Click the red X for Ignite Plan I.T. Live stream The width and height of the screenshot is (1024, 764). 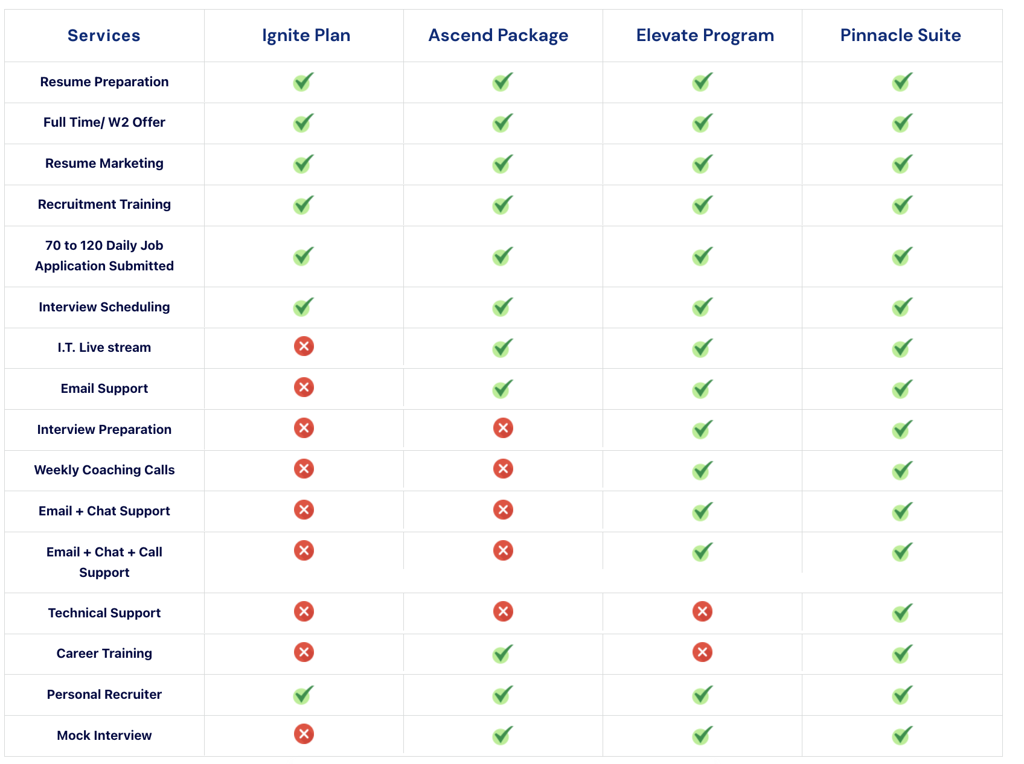pos(304,346)
